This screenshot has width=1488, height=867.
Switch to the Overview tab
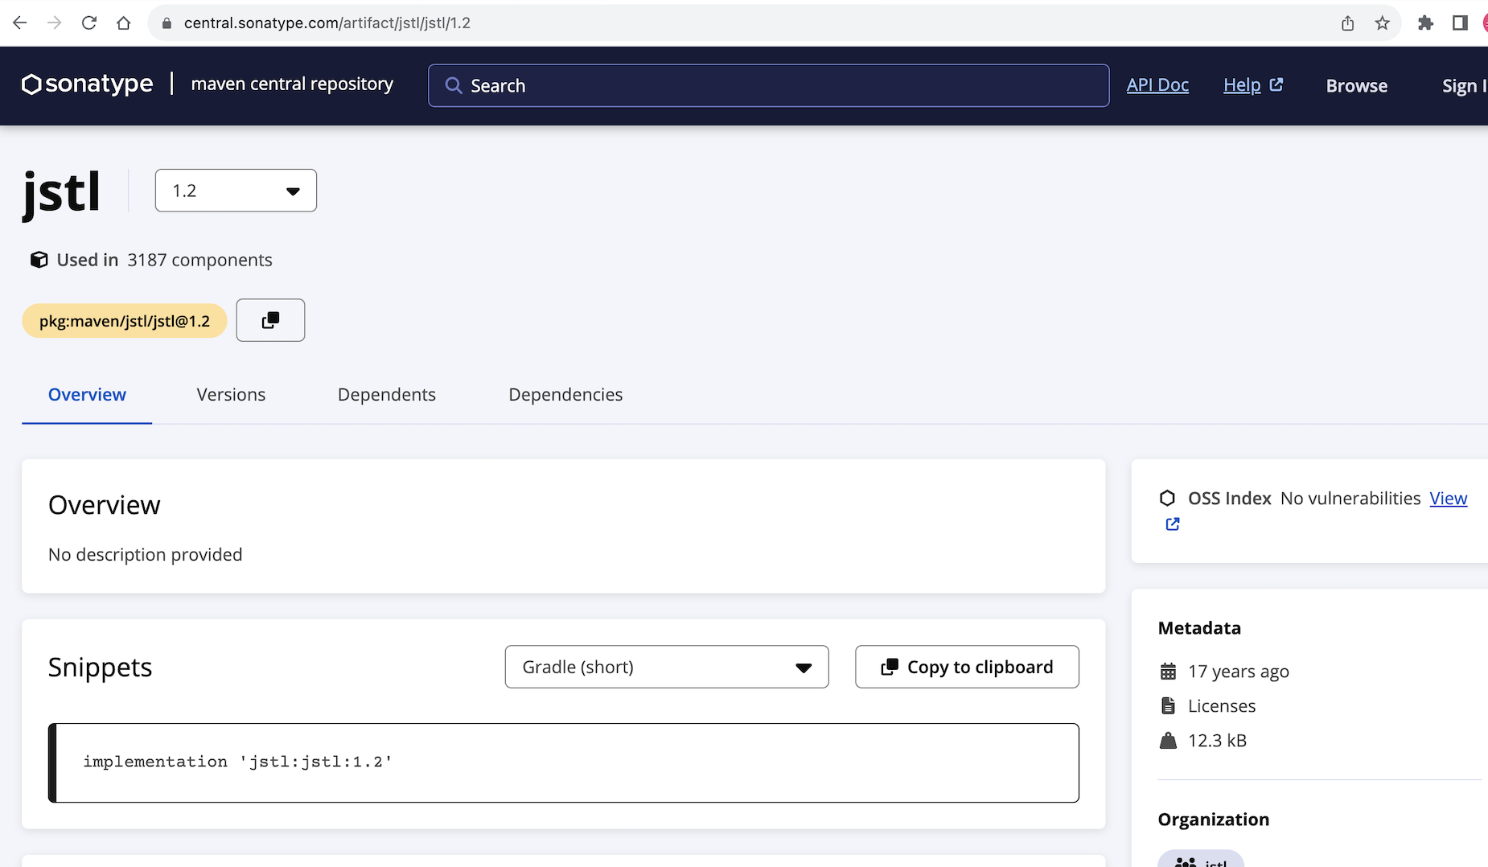click(x=87, y=395)
